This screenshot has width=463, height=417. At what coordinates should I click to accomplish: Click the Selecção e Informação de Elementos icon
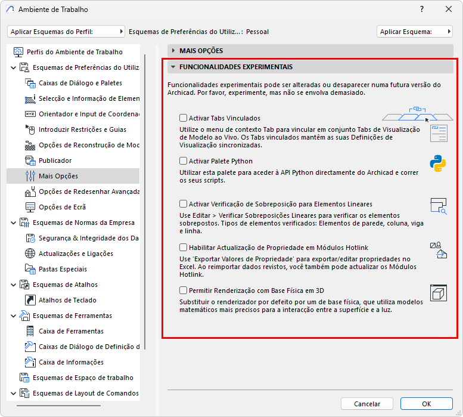30,98
